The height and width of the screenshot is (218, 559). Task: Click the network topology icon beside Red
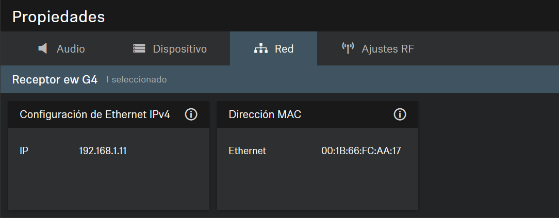261,48
